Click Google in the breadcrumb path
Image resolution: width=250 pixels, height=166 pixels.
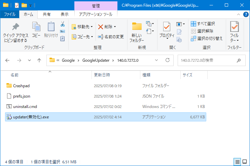tap(68, 60)
